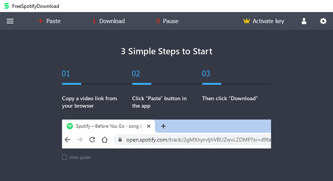Image resolution: width=333 pixels, height=181 pixels.
Task: Click the Paste button
Action: click(49, 21)
